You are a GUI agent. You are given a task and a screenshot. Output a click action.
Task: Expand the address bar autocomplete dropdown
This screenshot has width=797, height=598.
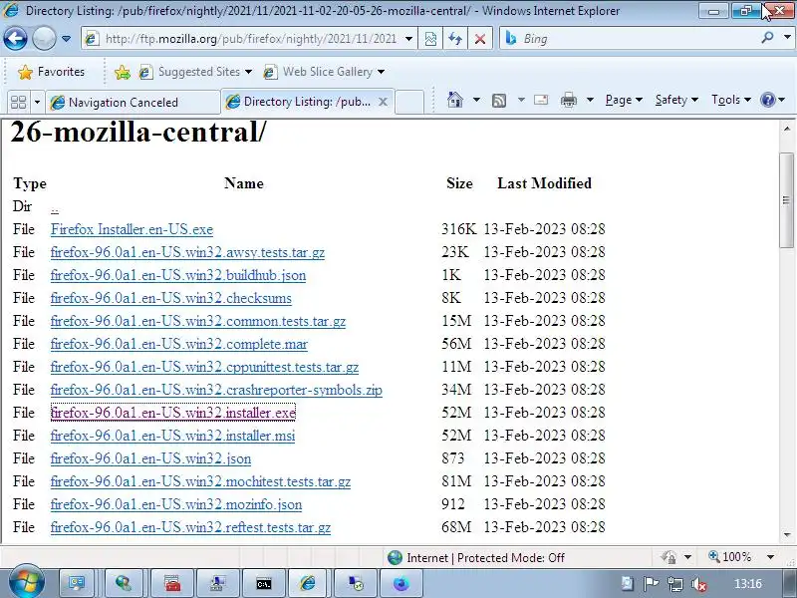tap(408, 39)
